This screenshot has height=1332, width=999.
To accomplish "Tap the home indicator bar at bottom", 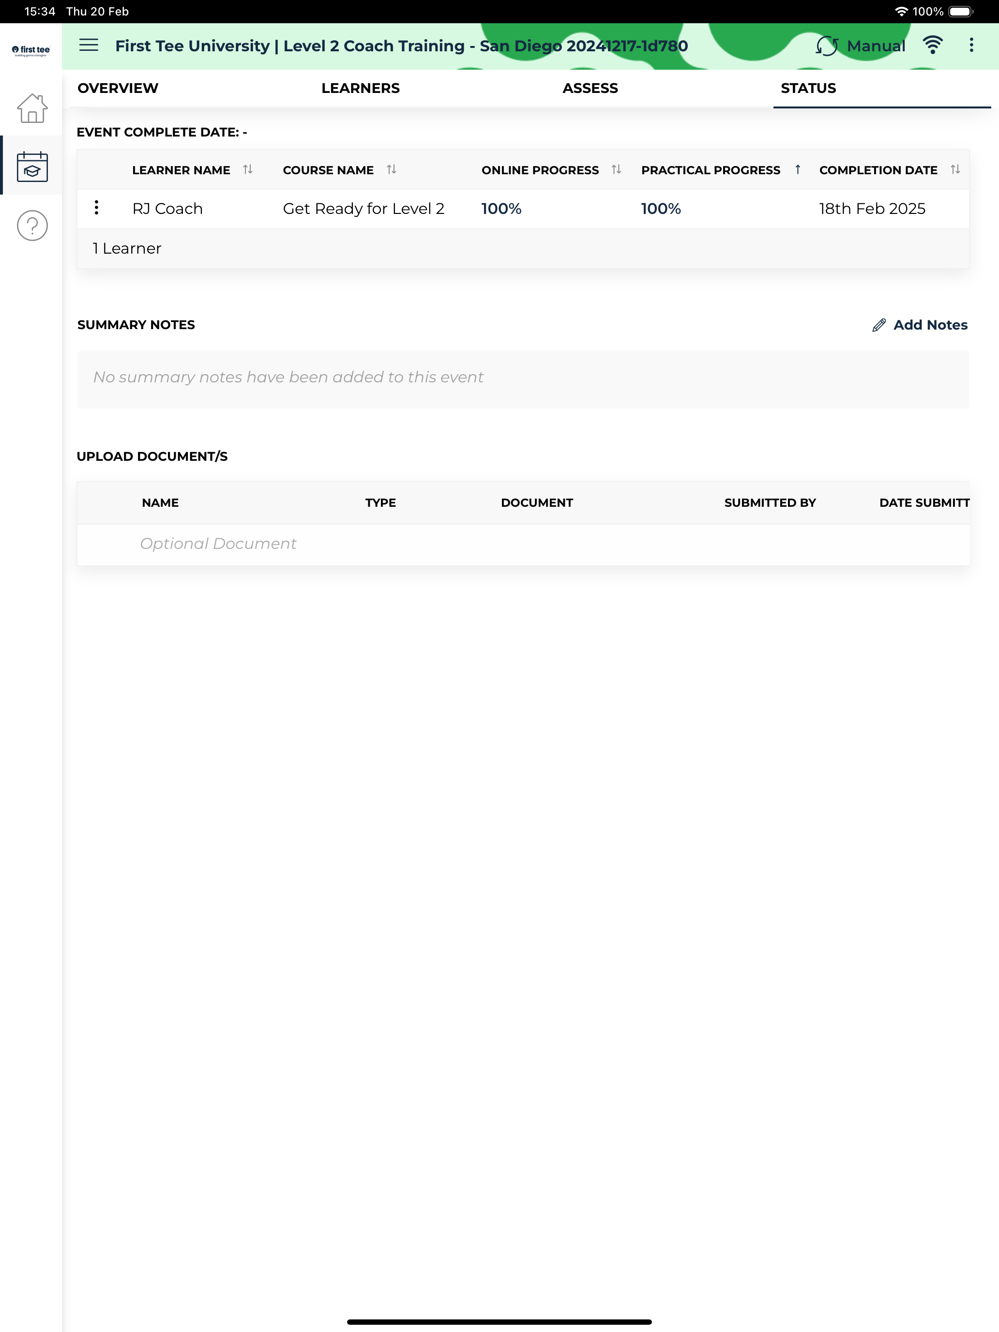I will click(x=499, y=1322).
